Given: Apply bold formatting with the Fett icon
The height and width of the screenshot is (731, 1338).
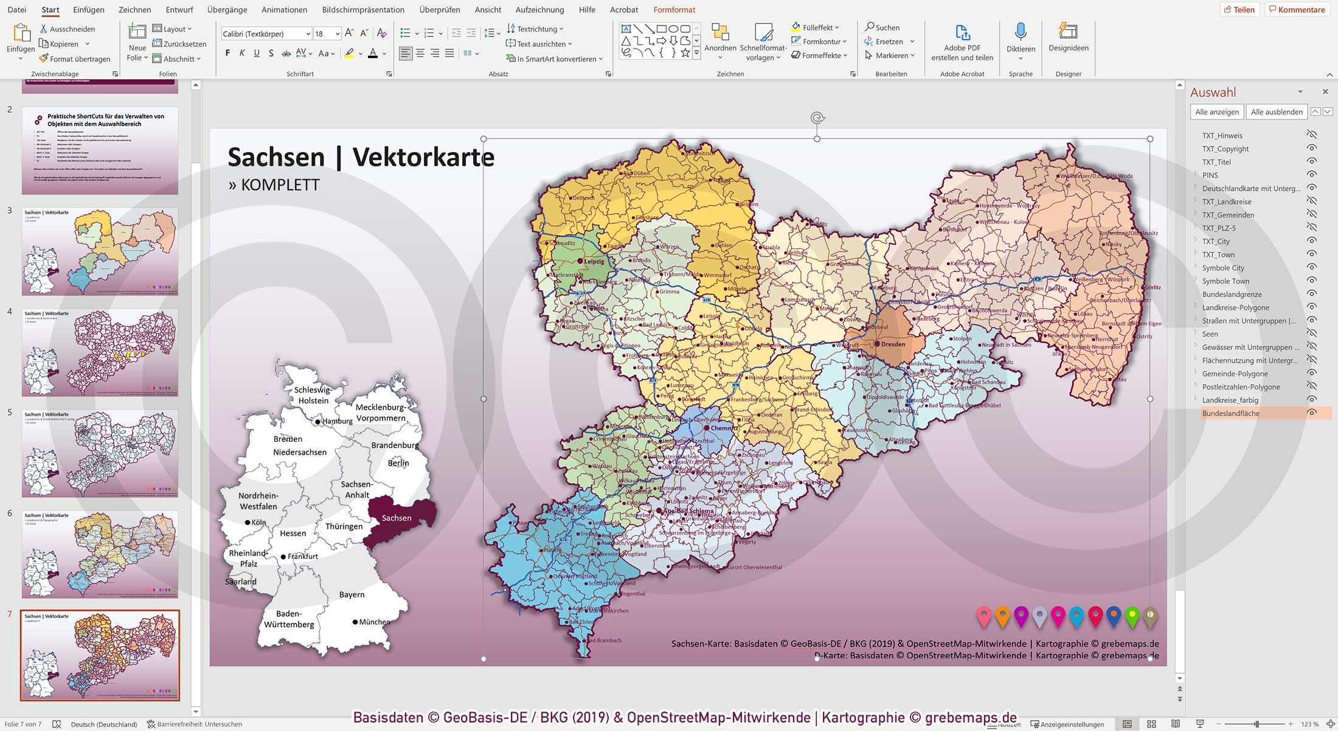Looking at the screenshot, I should tap(227, 53).
